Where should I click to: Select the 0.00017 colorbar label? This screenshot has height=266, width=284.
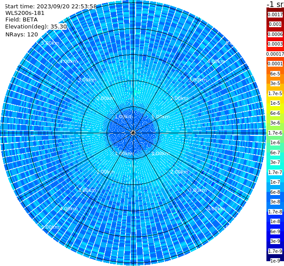coord(275,54)
